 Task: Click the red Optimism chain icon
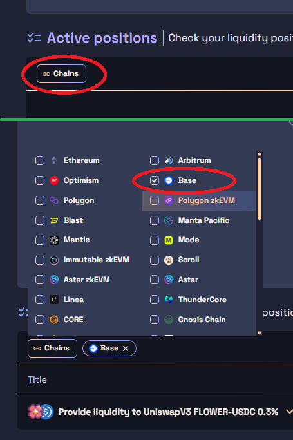pyautogui.click(x=54, y=180)
